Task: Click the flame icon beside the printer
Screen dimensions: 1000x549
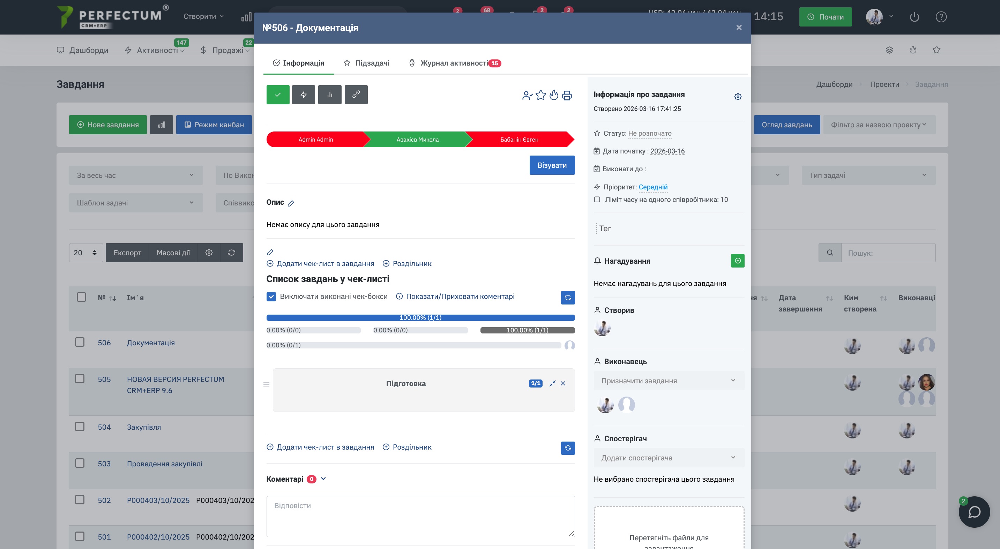Action: [x=554, y=96]
